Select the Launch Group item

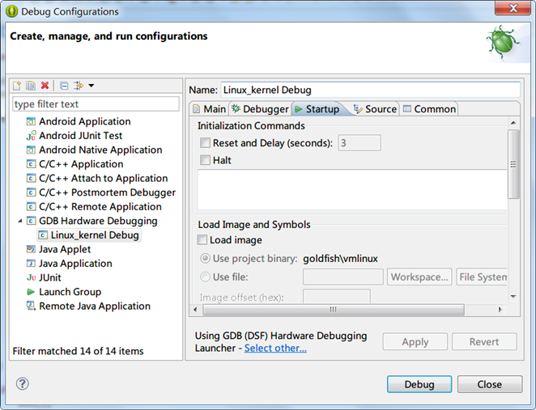(x=70, y=292)
